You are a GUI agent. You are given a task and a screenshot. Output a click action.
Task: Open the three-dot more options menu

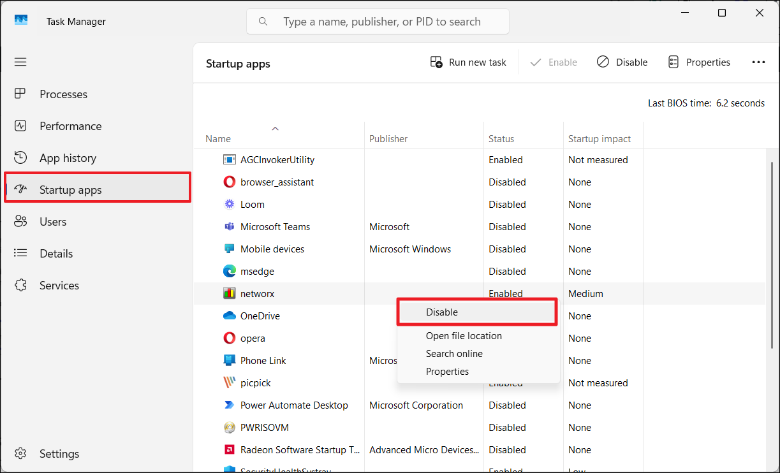click(758, 62)
